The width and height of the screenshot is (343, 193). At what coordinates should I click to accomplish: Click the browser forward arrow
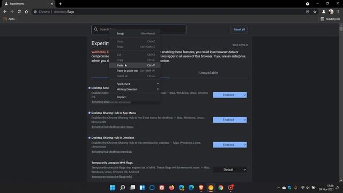12,12
